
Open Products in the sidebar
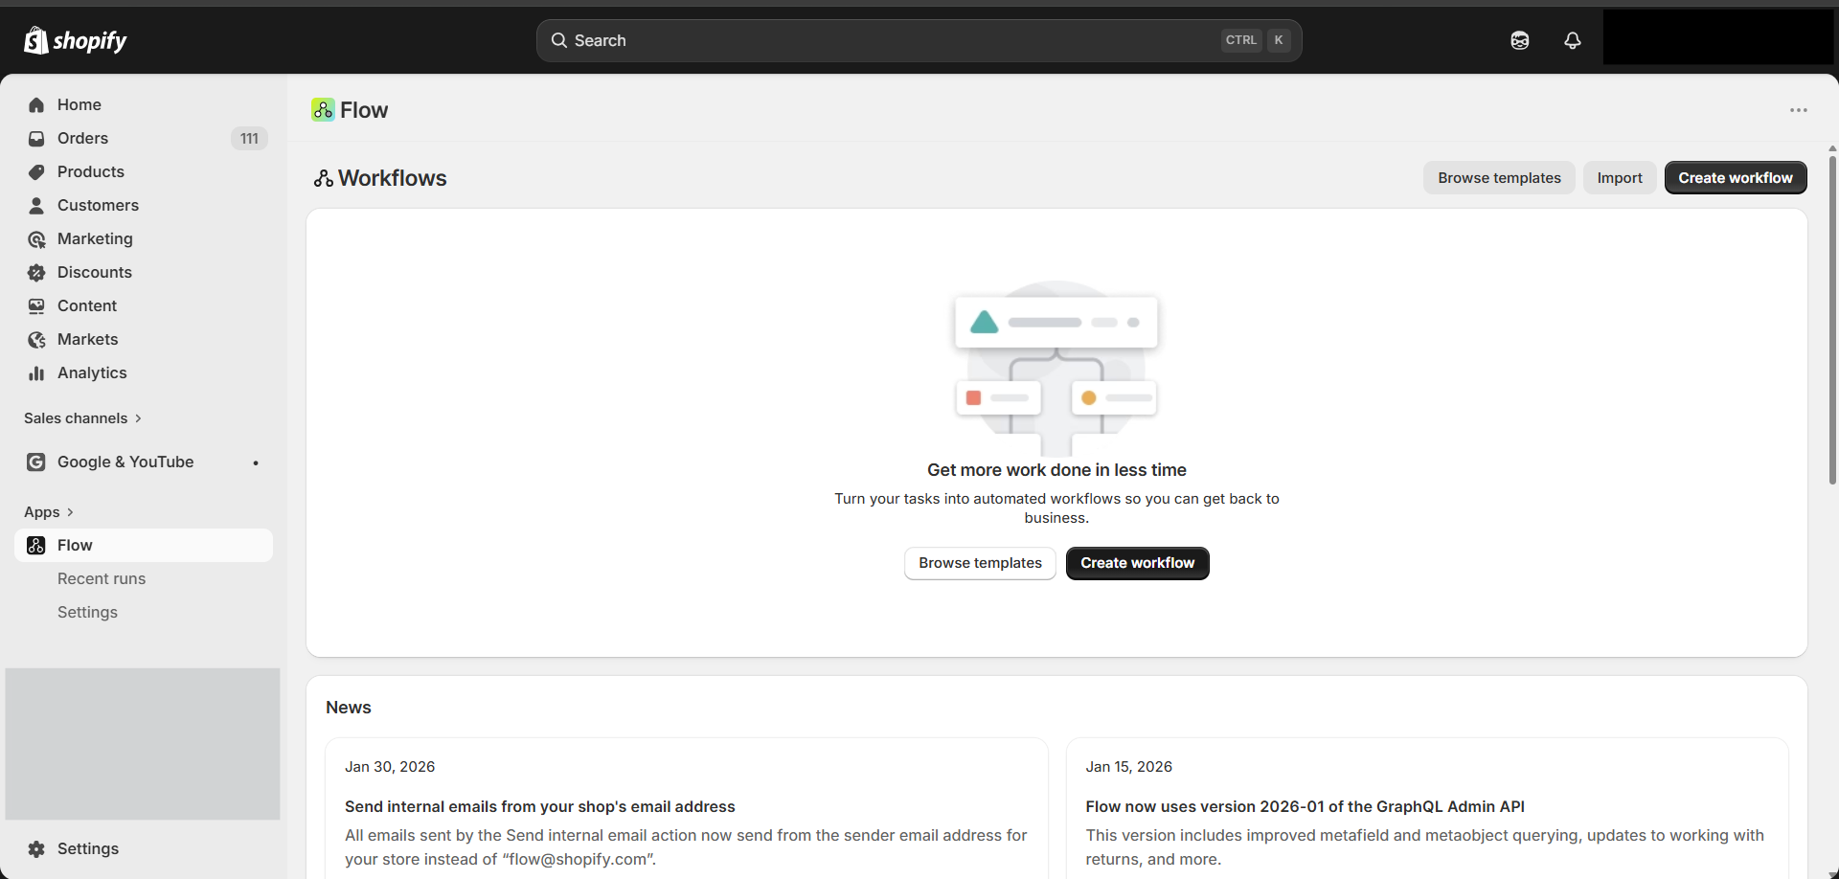[x=144, y=172]
